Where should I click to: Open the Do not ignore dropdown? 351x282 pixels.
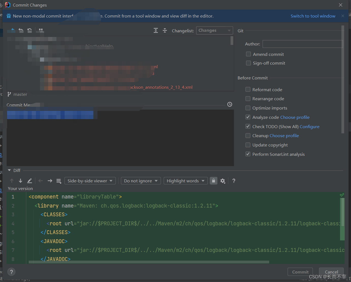(x=141, y=181)
